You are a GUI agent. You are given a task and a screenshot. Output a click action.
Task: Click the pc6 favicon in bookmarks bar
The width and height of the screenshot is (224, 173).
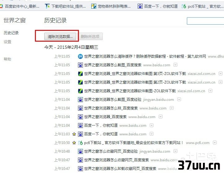click(184, 6)
